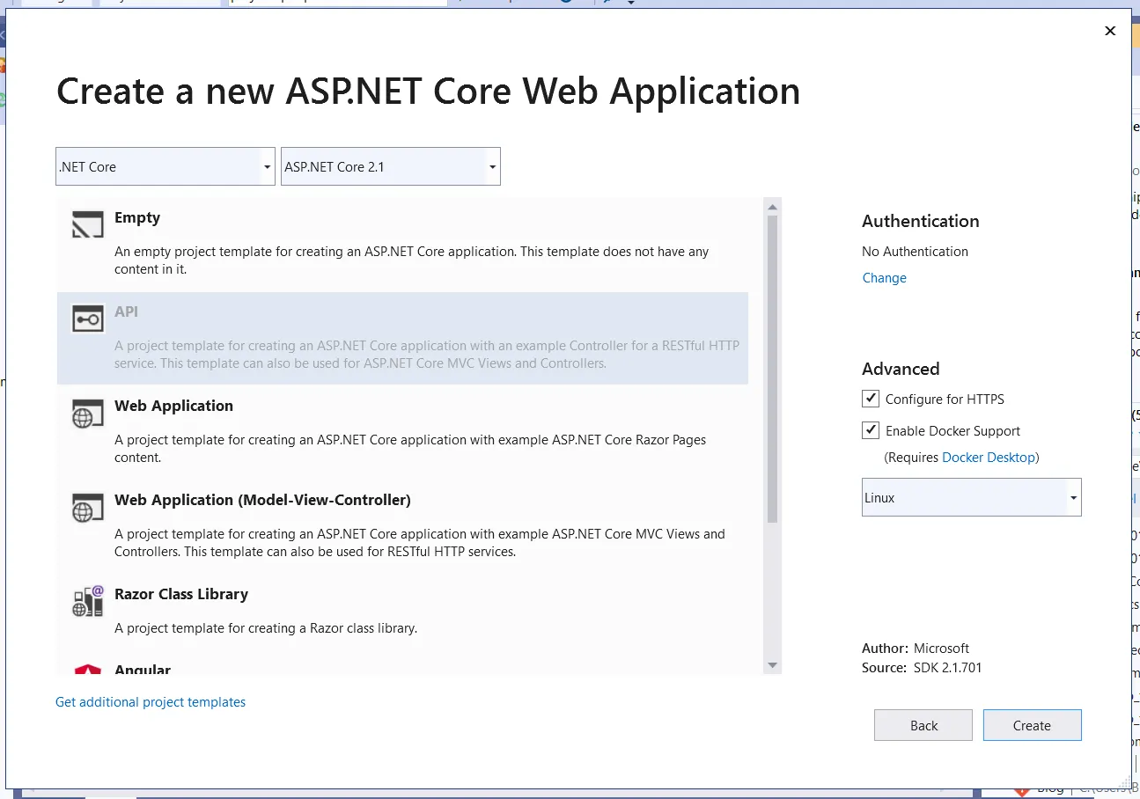The image size is (1140, 799).
Task: Open the .NET Core framework dropdown
Action: pyautogui.click(x=165, y=166)
